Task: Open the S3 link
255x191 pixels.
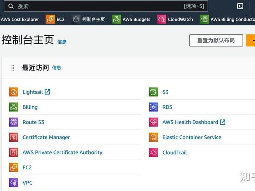Action: (x=165, y=92)
